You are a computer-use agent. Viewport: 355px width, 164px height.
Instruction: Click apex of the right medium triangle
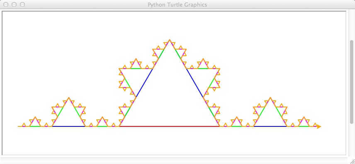(270, 98)
